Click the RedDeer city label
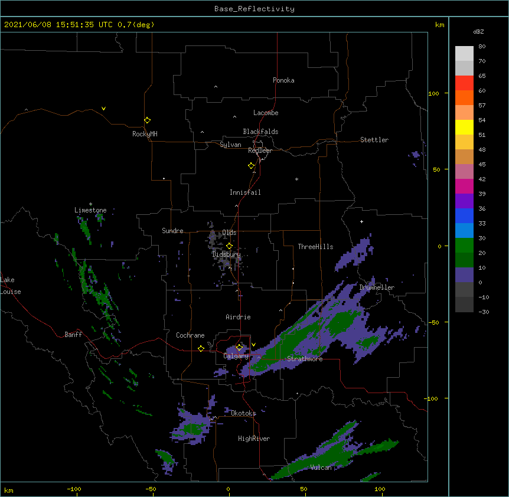Screen dimensions: 509x497 click(260, 151)
